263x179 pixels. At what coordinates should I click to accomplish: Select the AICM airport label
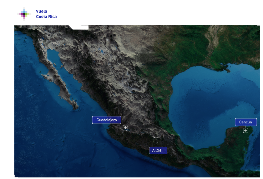point(158,151)
